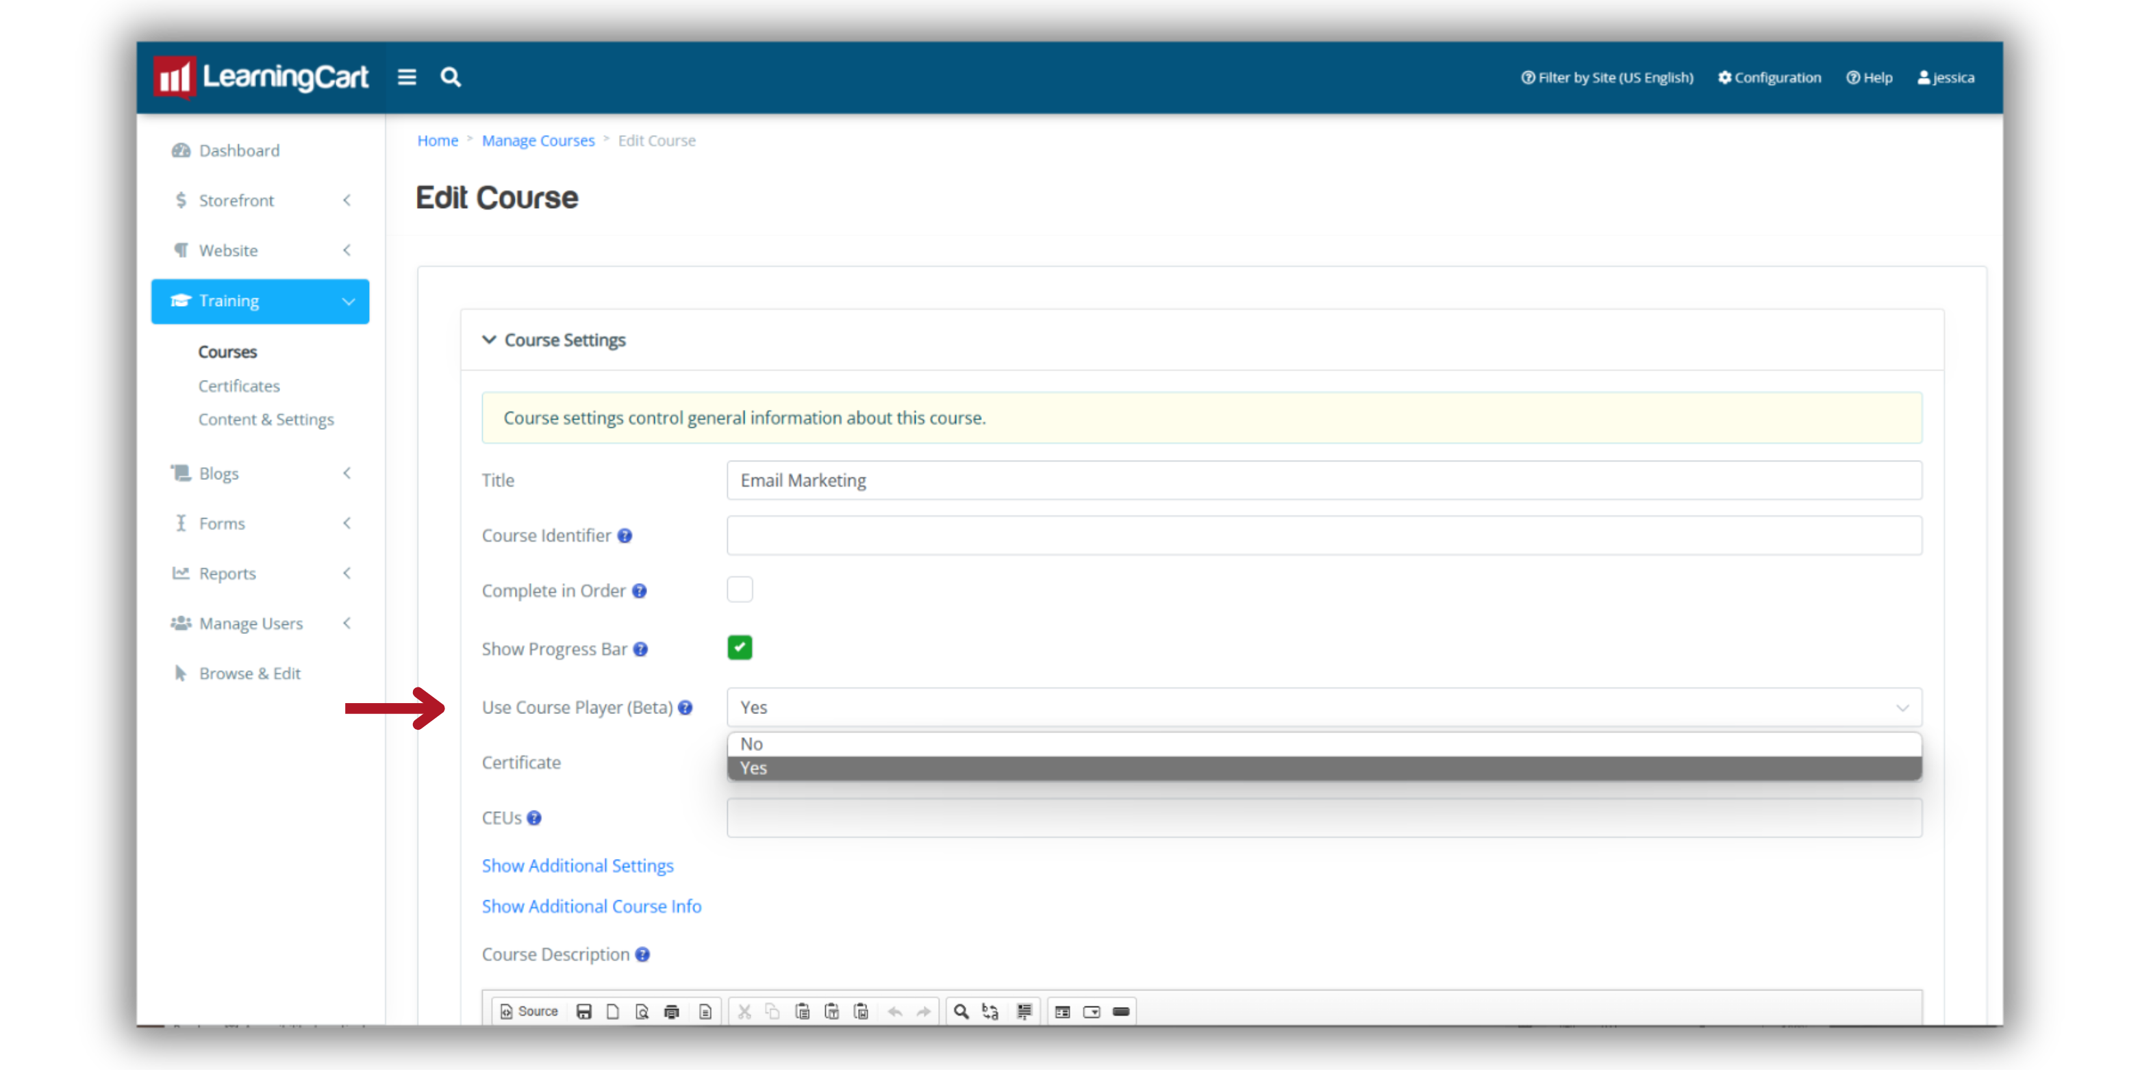2140x1070 pixels.
Task: Open the hamburger menu icon
Action: [x=406, y=77]
